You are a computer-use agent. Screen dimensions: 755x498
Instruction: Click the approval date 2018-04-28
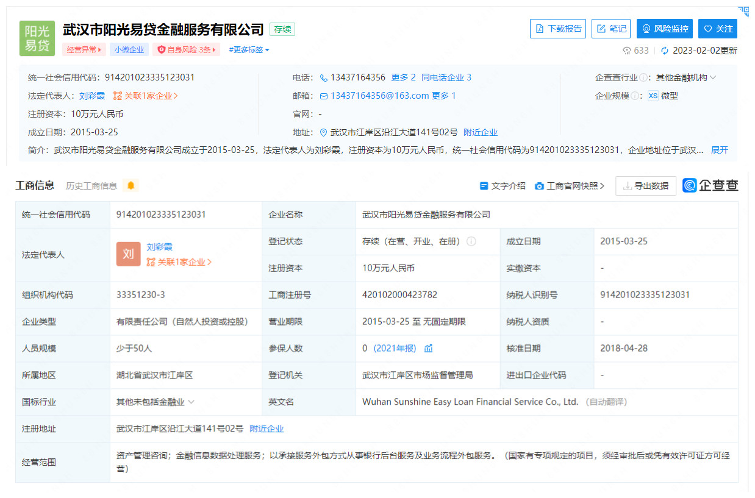coord(624,348)
